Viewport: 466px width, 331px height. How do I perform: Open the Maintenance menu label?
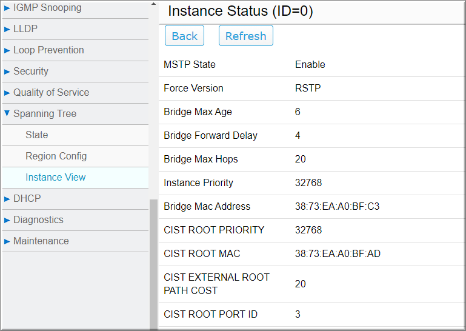[41, 241]
